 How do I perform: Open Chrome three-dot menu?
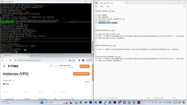point(91,60)
